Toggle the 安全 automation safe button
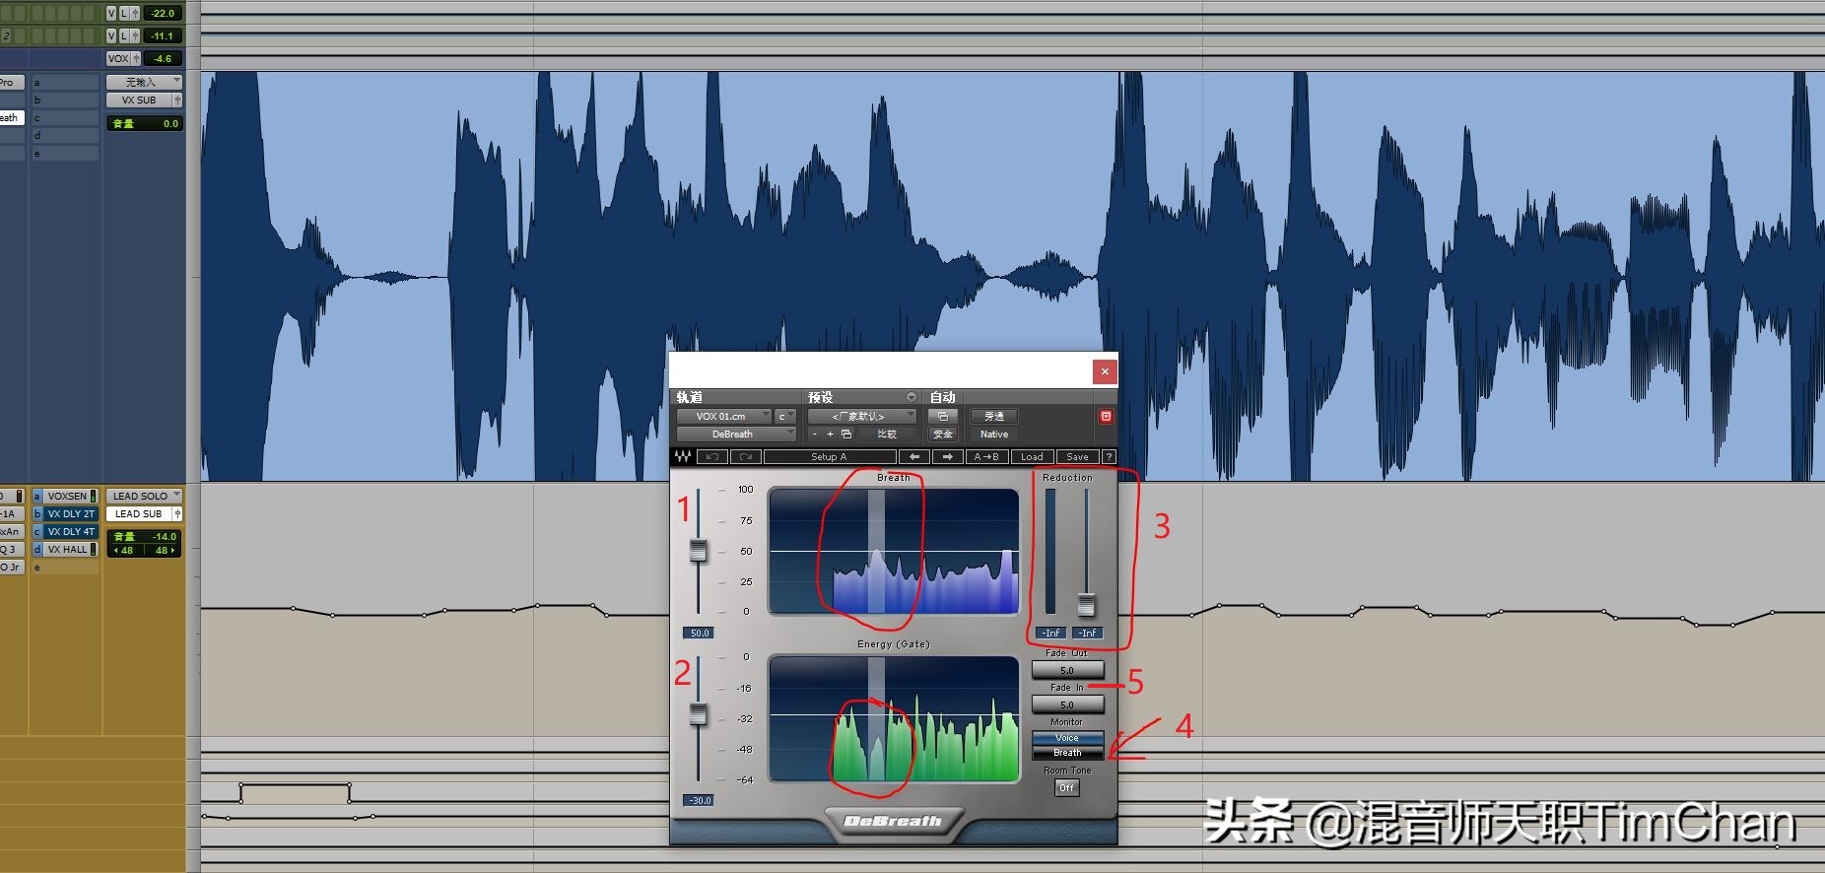 [x=943, y=435]
